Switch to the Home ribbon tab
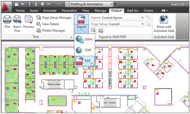The image size is (190, 114). [x=20, y=11]
